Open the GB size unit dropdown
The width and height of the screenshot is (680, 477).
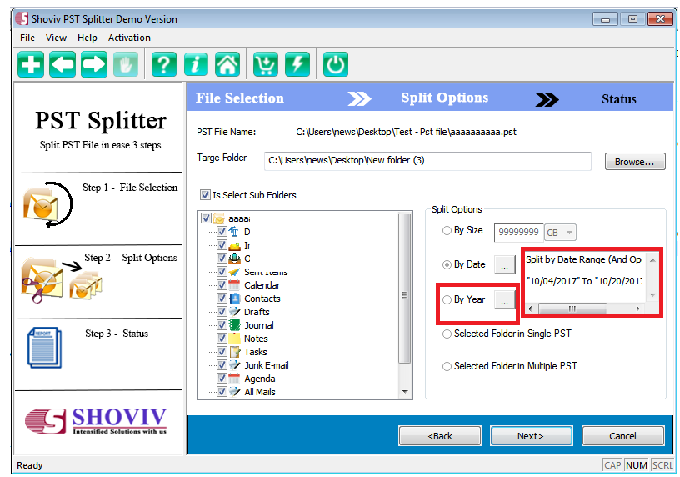coord(560,233)
